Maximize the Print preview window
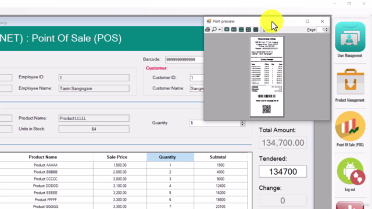The width and height of the screenshot is (372, 209). (x=307, y=21)
